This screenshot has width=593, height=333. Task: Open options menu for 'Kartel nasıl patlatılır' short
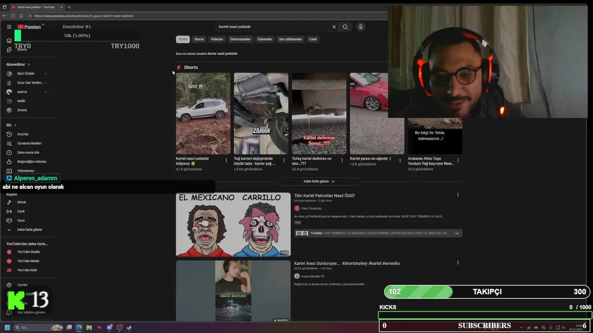(x=226, y=160)
